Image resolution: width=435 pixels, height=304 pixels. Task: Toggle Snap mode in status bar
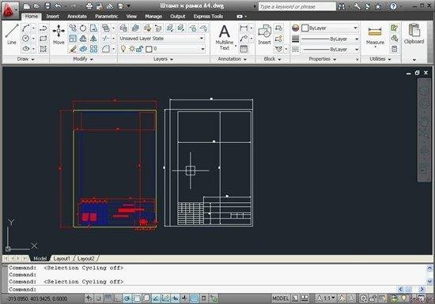(x=99, y=298)
